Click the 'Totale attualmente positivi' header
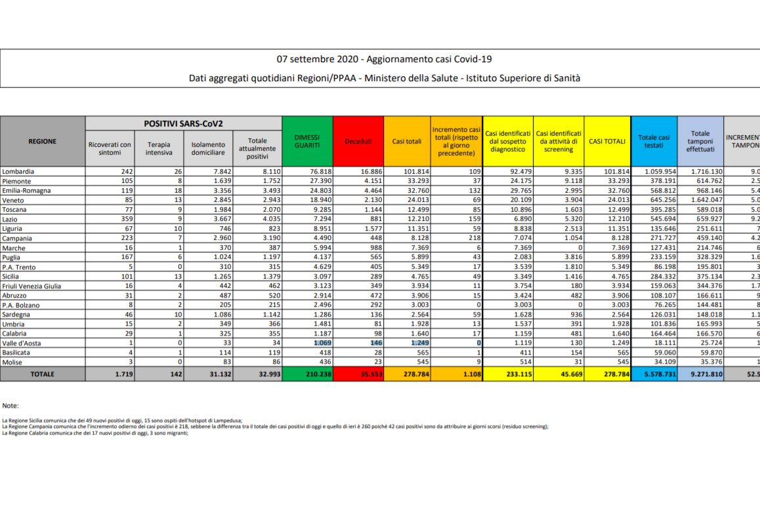Viewport: 760px width, 506px height. (257, 148)
